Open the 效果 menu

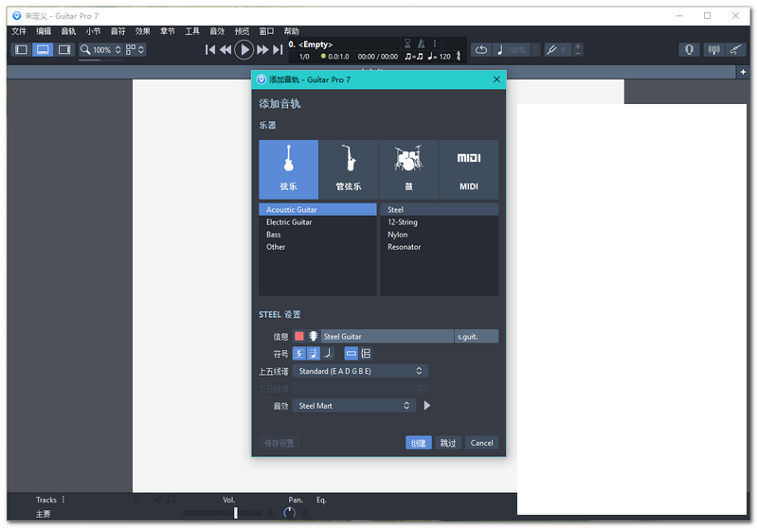coord(143,31)
